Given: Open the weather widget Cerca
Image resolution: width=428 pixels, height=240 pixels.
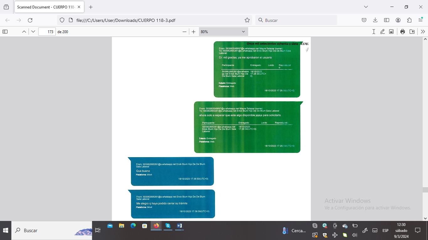Looking at the screenshot, I should (294, 231).
